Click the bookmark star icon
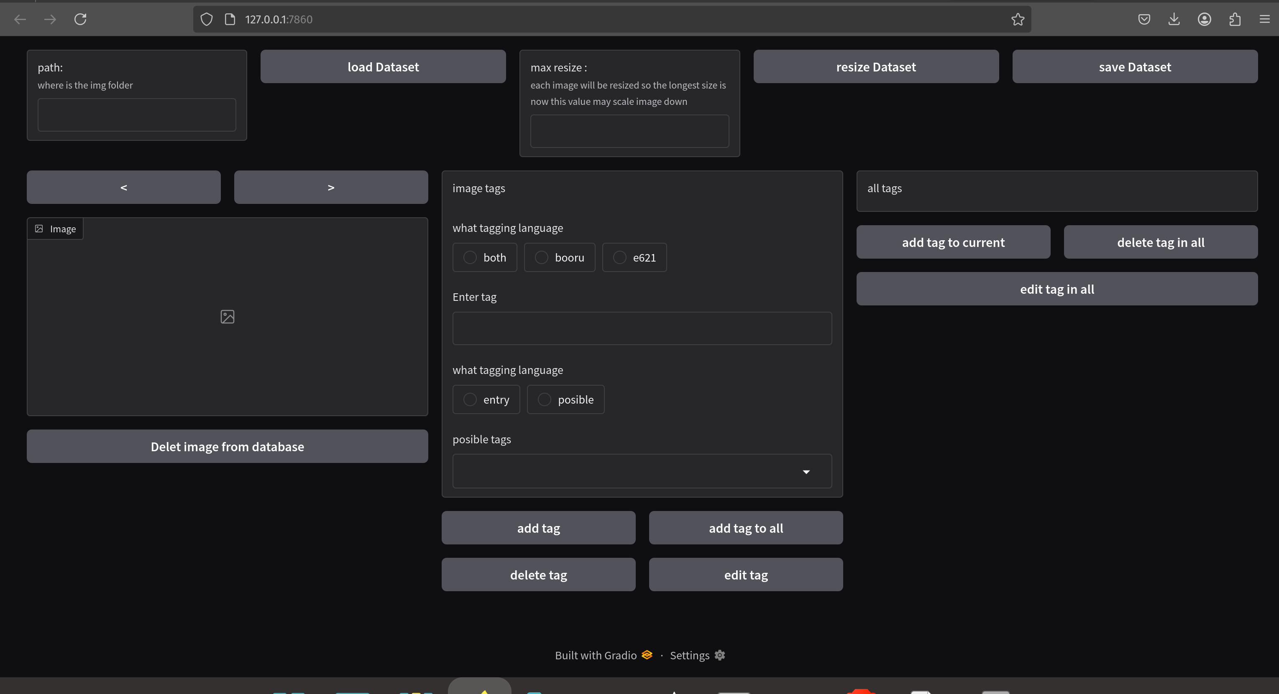Viewport: 1279px width, 694px height. (1017, 19)
